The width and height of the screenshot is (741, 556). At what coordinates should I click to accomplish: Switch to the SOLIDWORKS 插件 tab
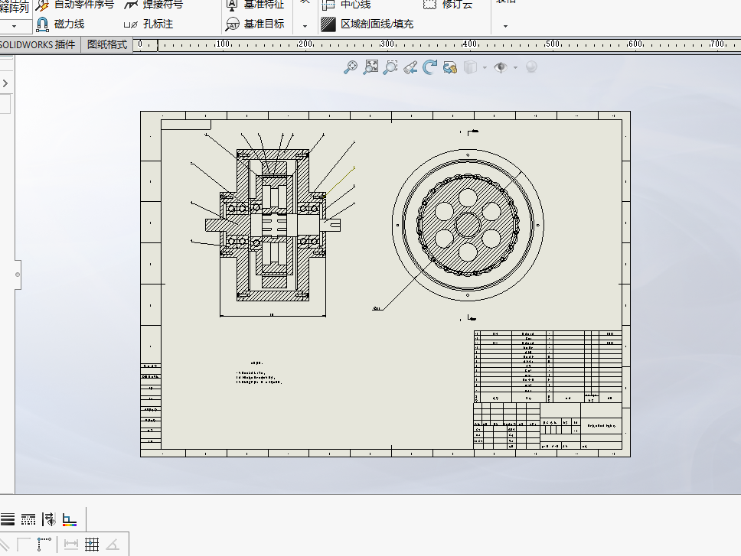tap(38, 44)
